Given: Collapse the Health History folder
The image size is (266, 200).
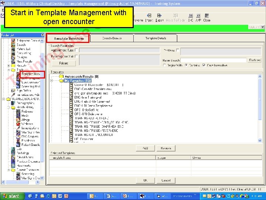Looking at the screenshot, I should (x=8, y=107).
